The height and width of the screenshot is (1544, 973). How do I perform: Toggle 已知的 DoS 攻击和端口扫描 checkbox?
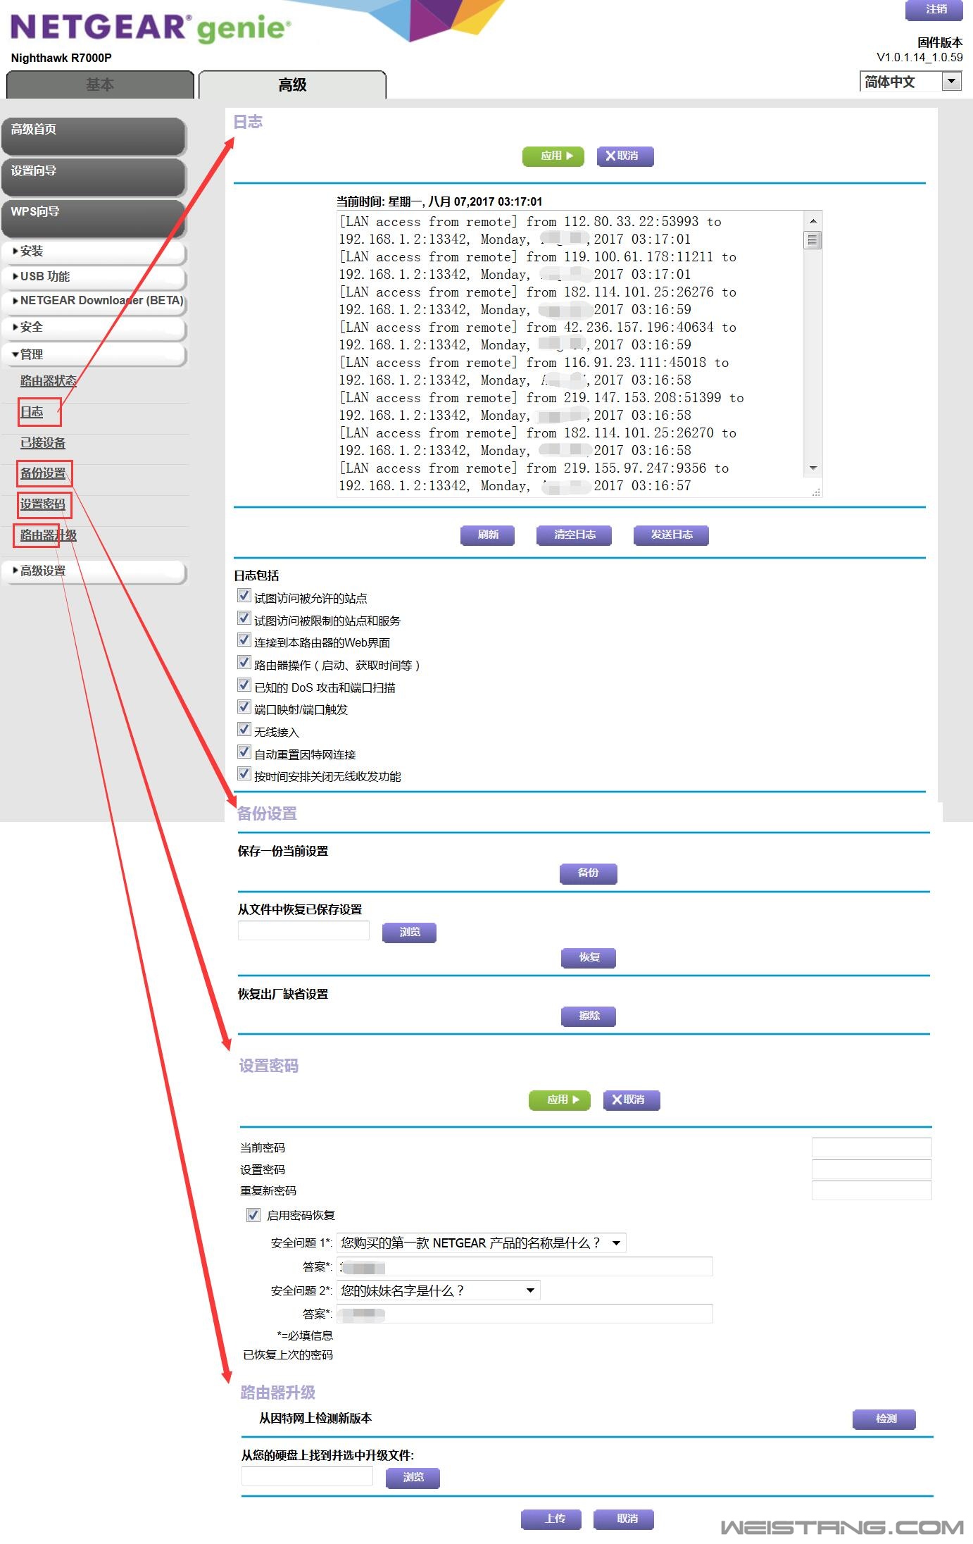pos(244,685)
